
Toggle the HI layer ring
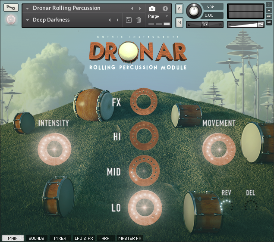pyautogui.click(x=144, y=136)
